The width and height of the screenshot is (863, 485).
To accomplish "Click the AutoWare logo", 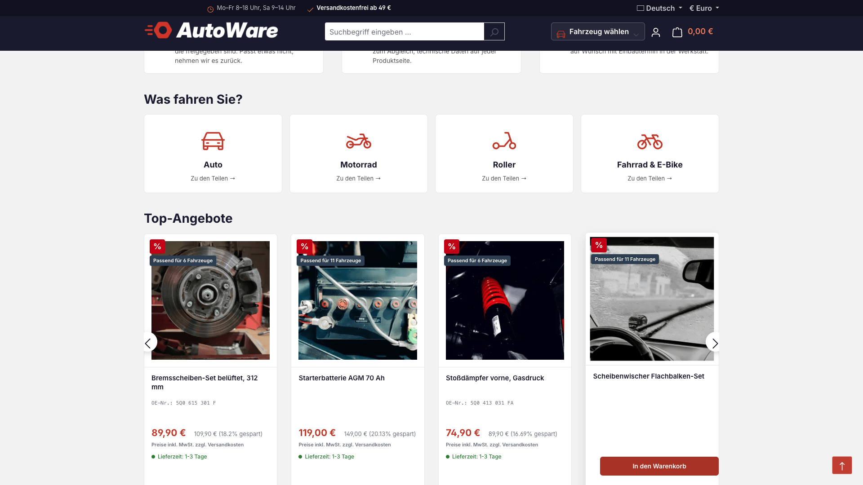I will (x=211, y=30).
